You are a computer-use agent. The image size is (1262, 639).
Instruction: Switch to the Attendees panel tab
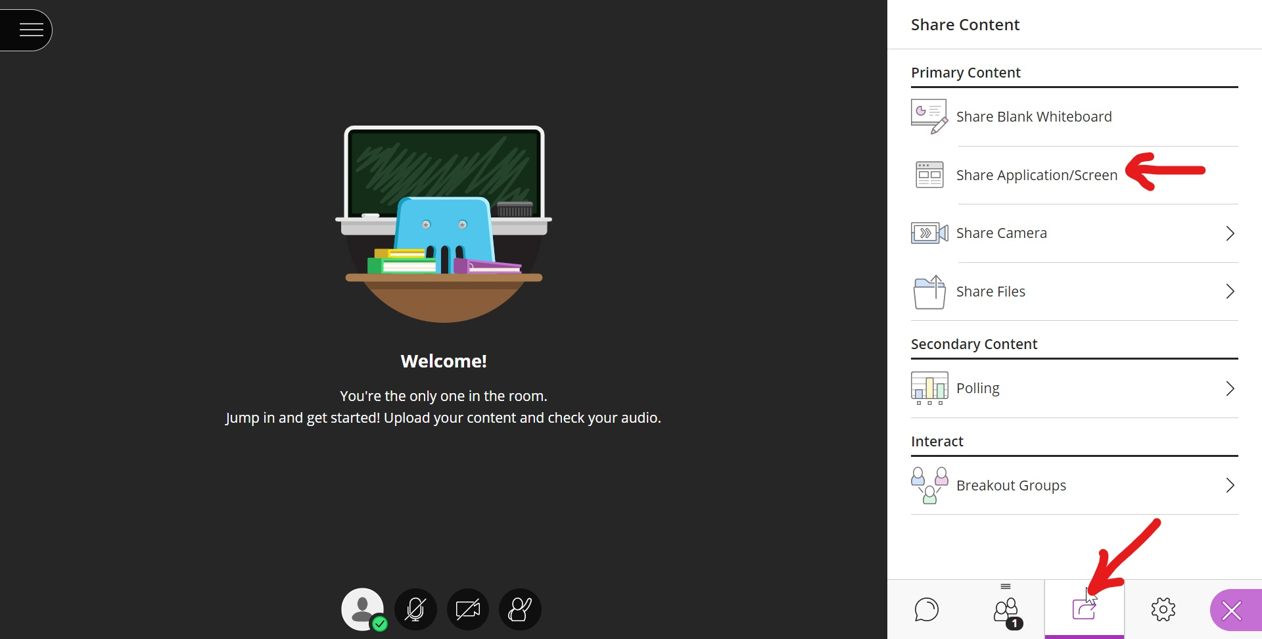[x=1006, y=609]
